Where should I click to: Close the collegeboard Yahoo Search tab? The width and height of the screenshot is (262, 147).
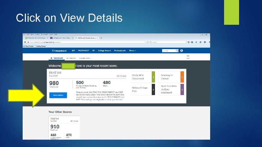coord(72,38)
